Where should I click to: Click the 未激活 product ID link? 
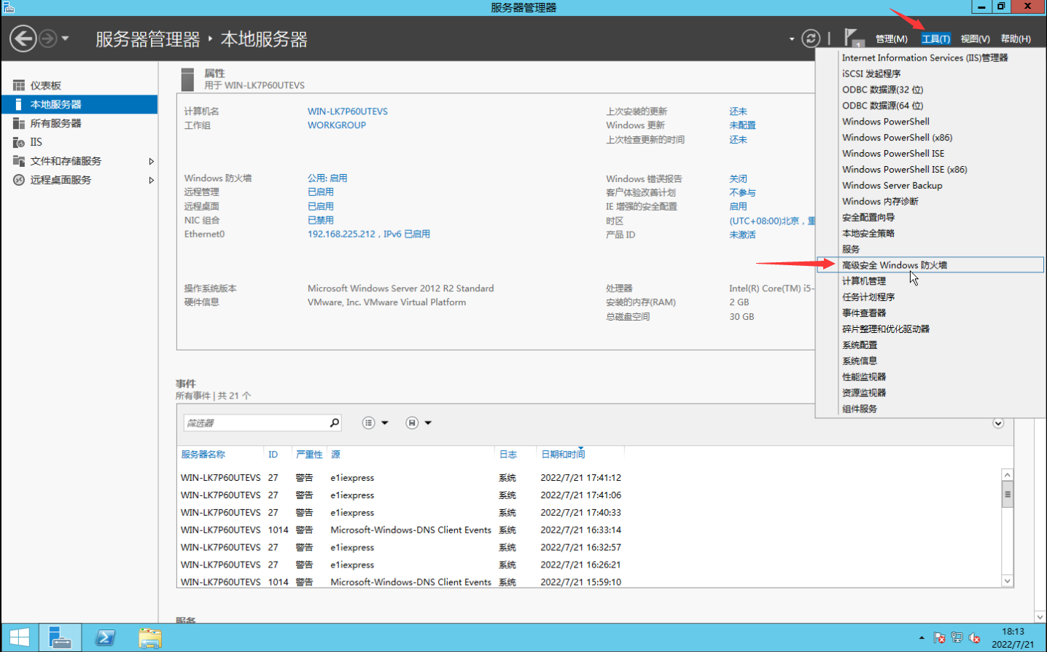(742, 235)
